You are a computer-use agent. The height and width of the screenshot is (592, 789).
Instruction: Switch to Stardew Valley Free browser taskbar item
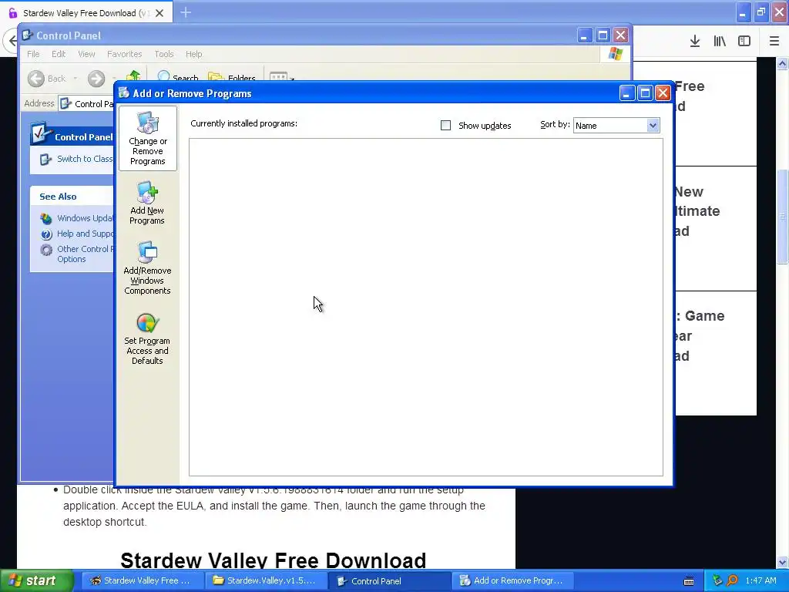point(142,580)
